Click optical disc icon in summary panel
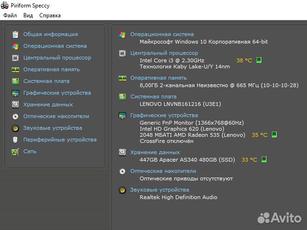Image resolution: width=307 pixels, height=230 pixels. pyautogui.click(x=122, y=171)
